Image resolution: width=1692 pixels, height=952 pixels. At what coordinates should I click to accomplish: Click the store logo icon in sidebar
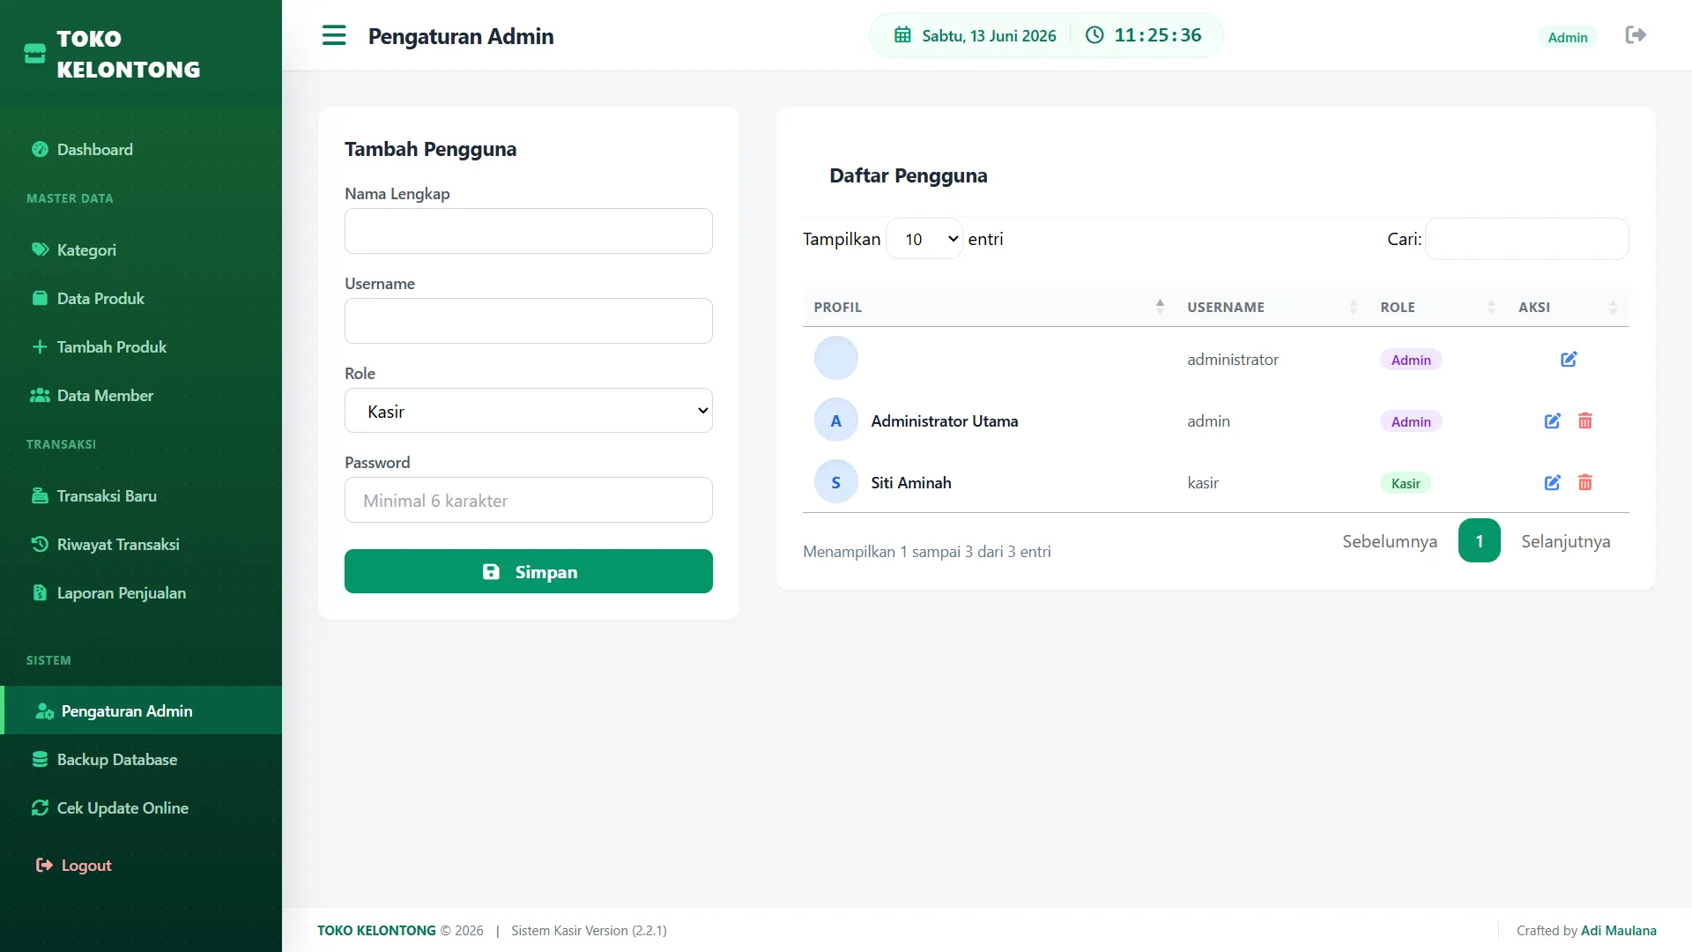point(35,54)
